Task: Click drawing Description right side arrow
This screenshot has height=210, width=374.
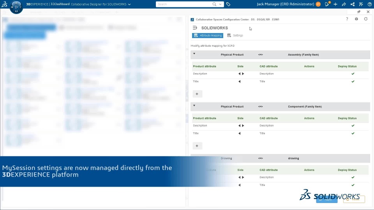Action: (243, 177)
